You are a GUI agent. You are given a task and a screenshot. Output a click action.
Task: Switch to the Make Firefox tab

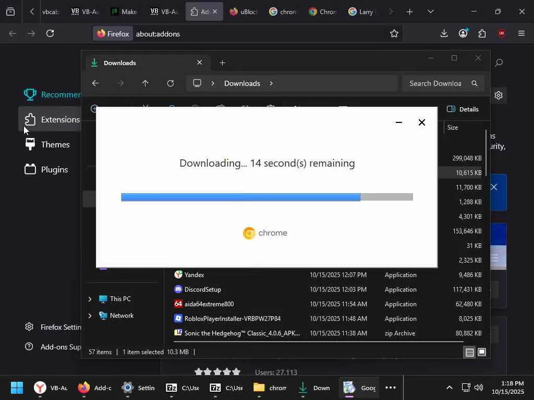pyautogui.click(x=124, y=12)
